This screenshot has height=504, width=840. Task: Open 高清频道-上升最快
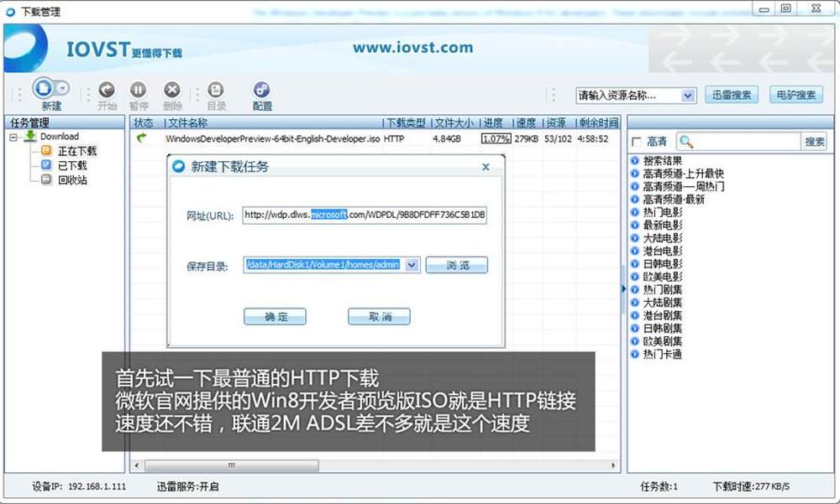point(682,174)
